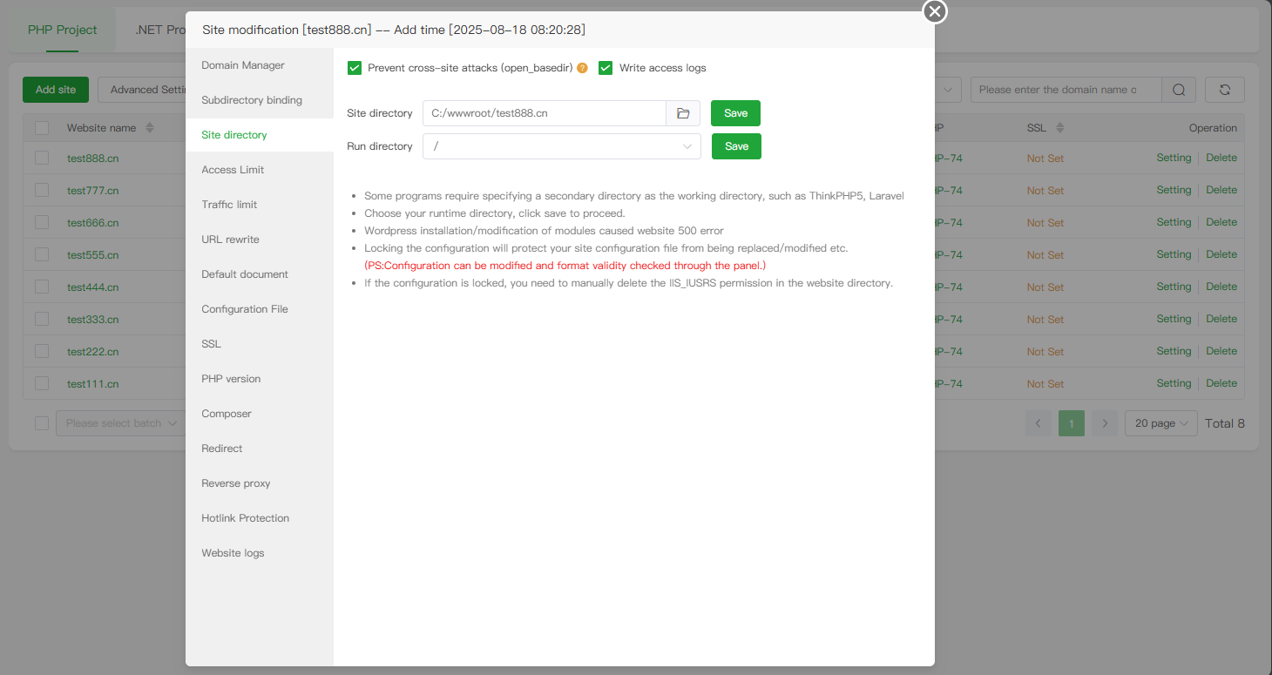
Task: Open the 20 page size dropdown
Action: tap(1160, 423)
